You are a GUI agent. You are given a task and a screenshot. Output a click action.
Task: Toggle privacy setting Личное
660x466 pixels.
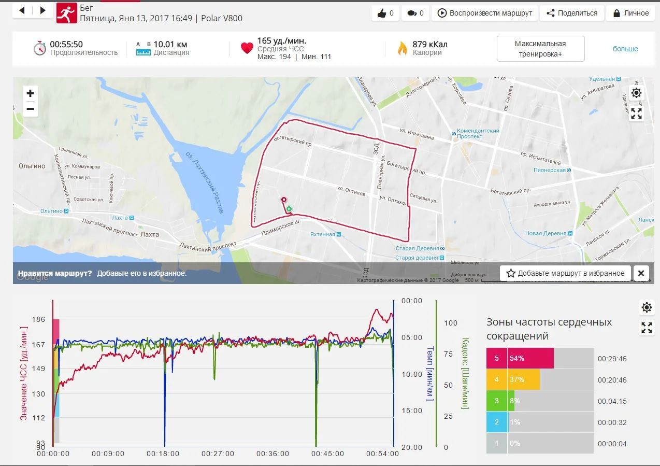click(630, 13)
